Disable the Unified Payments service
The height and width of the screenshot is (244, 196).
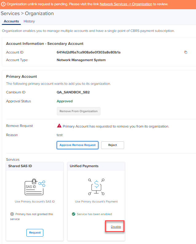(116, 227)
